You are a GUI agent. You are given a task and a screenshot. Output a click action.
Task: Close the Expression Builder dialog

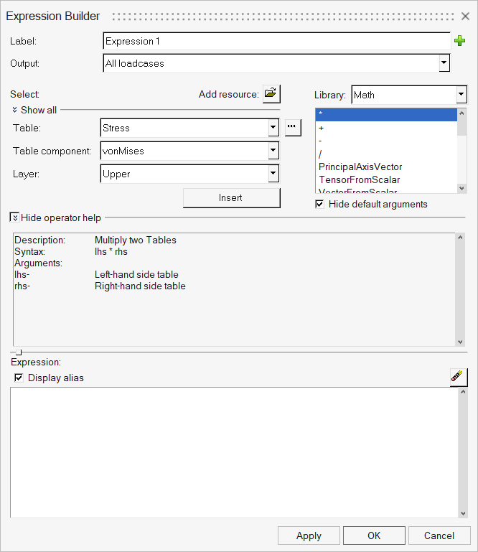pyautogui.click(x=464, y=16)
